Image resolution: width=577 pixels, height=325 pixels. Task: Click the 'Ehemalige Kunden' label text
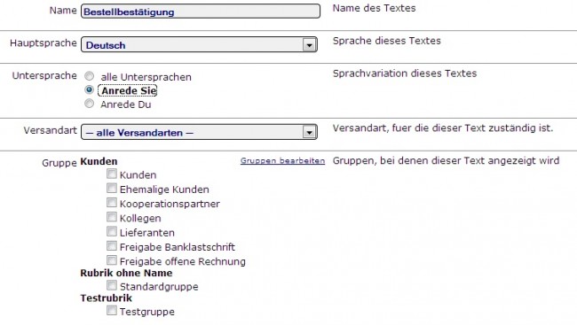coord(164,190)
